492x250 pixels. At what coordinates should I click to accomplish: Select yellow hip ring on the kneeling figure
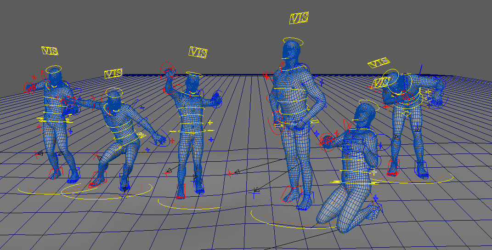(354, 182)
